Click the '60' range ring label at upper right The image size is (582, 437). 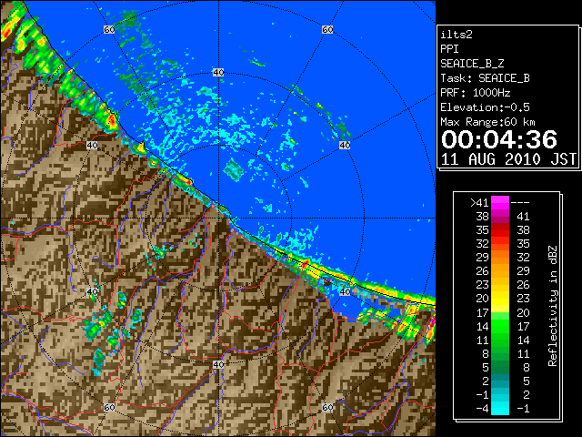(327, 29)
